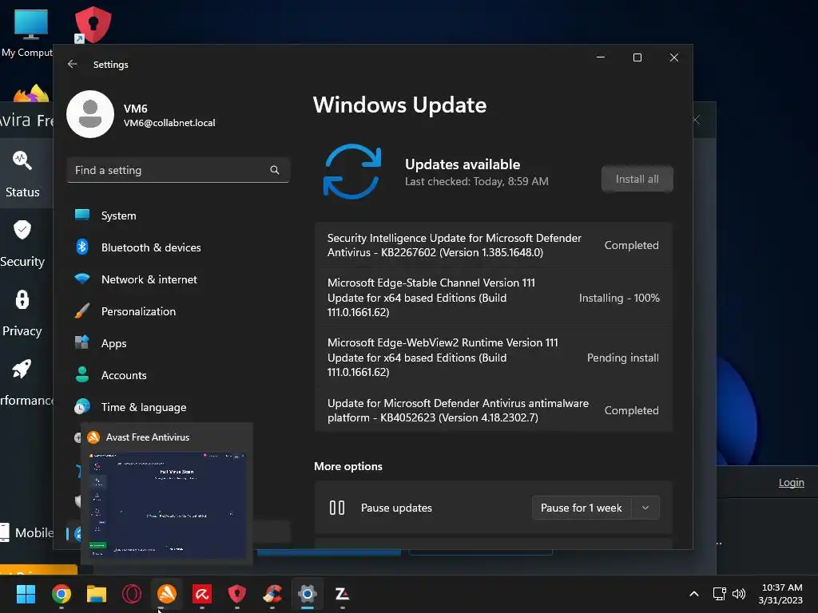Select the Security Intelligence Update KB2267602 row
The image size is (818, 613).
pyautogui.click(x=494, y=245)
